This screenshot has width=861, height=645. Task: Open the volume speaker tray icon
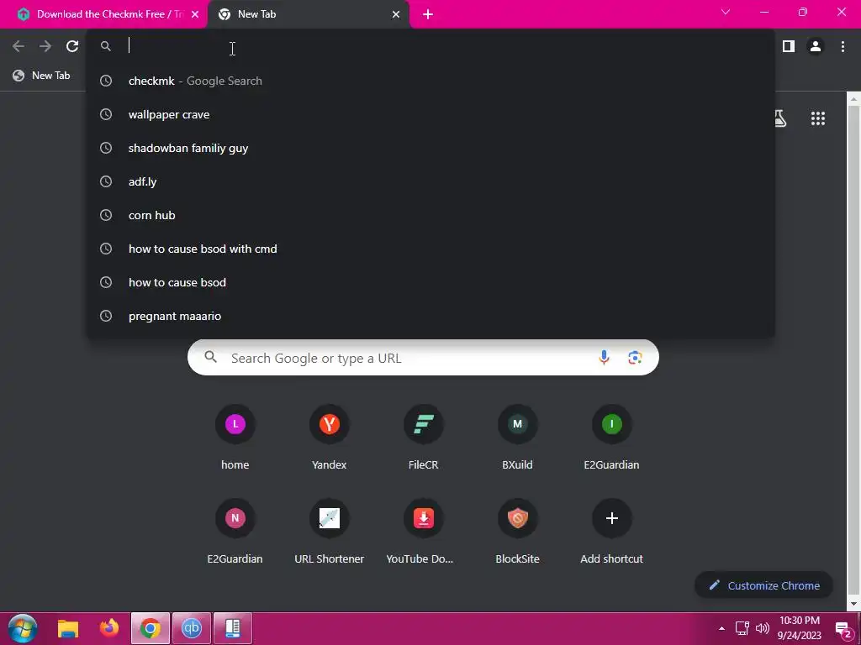point(762,628)
